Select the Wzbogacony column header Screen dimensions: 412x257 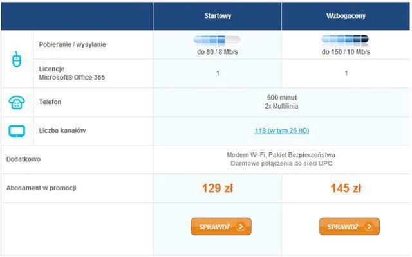pyautogui.click(x=346, y=16)
